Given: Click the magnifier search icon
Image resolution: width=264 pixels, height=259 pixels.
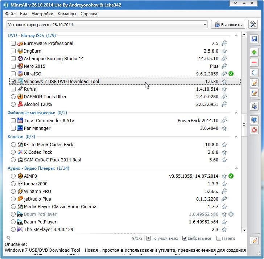Looking at the screenshot, I should click(x=8, y=238).
